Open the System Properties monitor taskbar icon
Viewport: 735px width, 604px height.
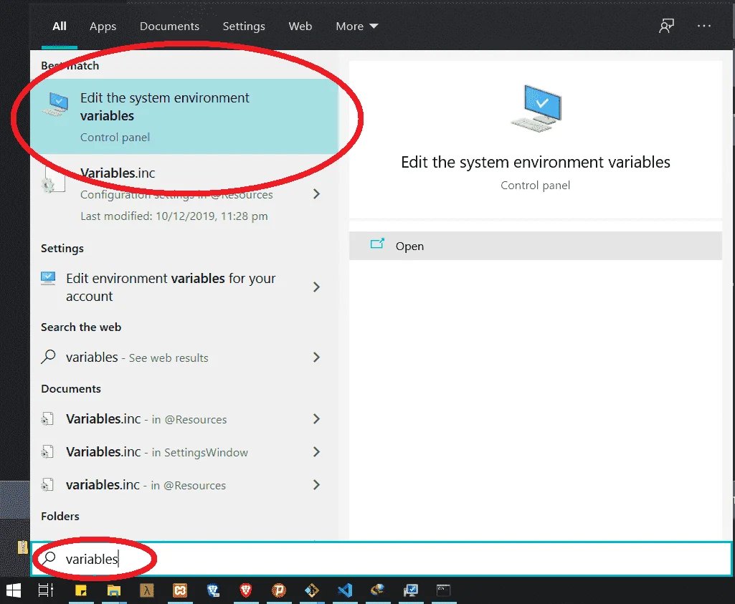(x=411, y=590)
